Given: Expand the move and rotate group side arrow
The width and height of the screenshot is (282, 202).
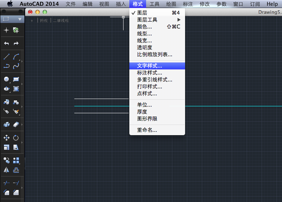Looking at the screenshot, I should tap(22, 142).
